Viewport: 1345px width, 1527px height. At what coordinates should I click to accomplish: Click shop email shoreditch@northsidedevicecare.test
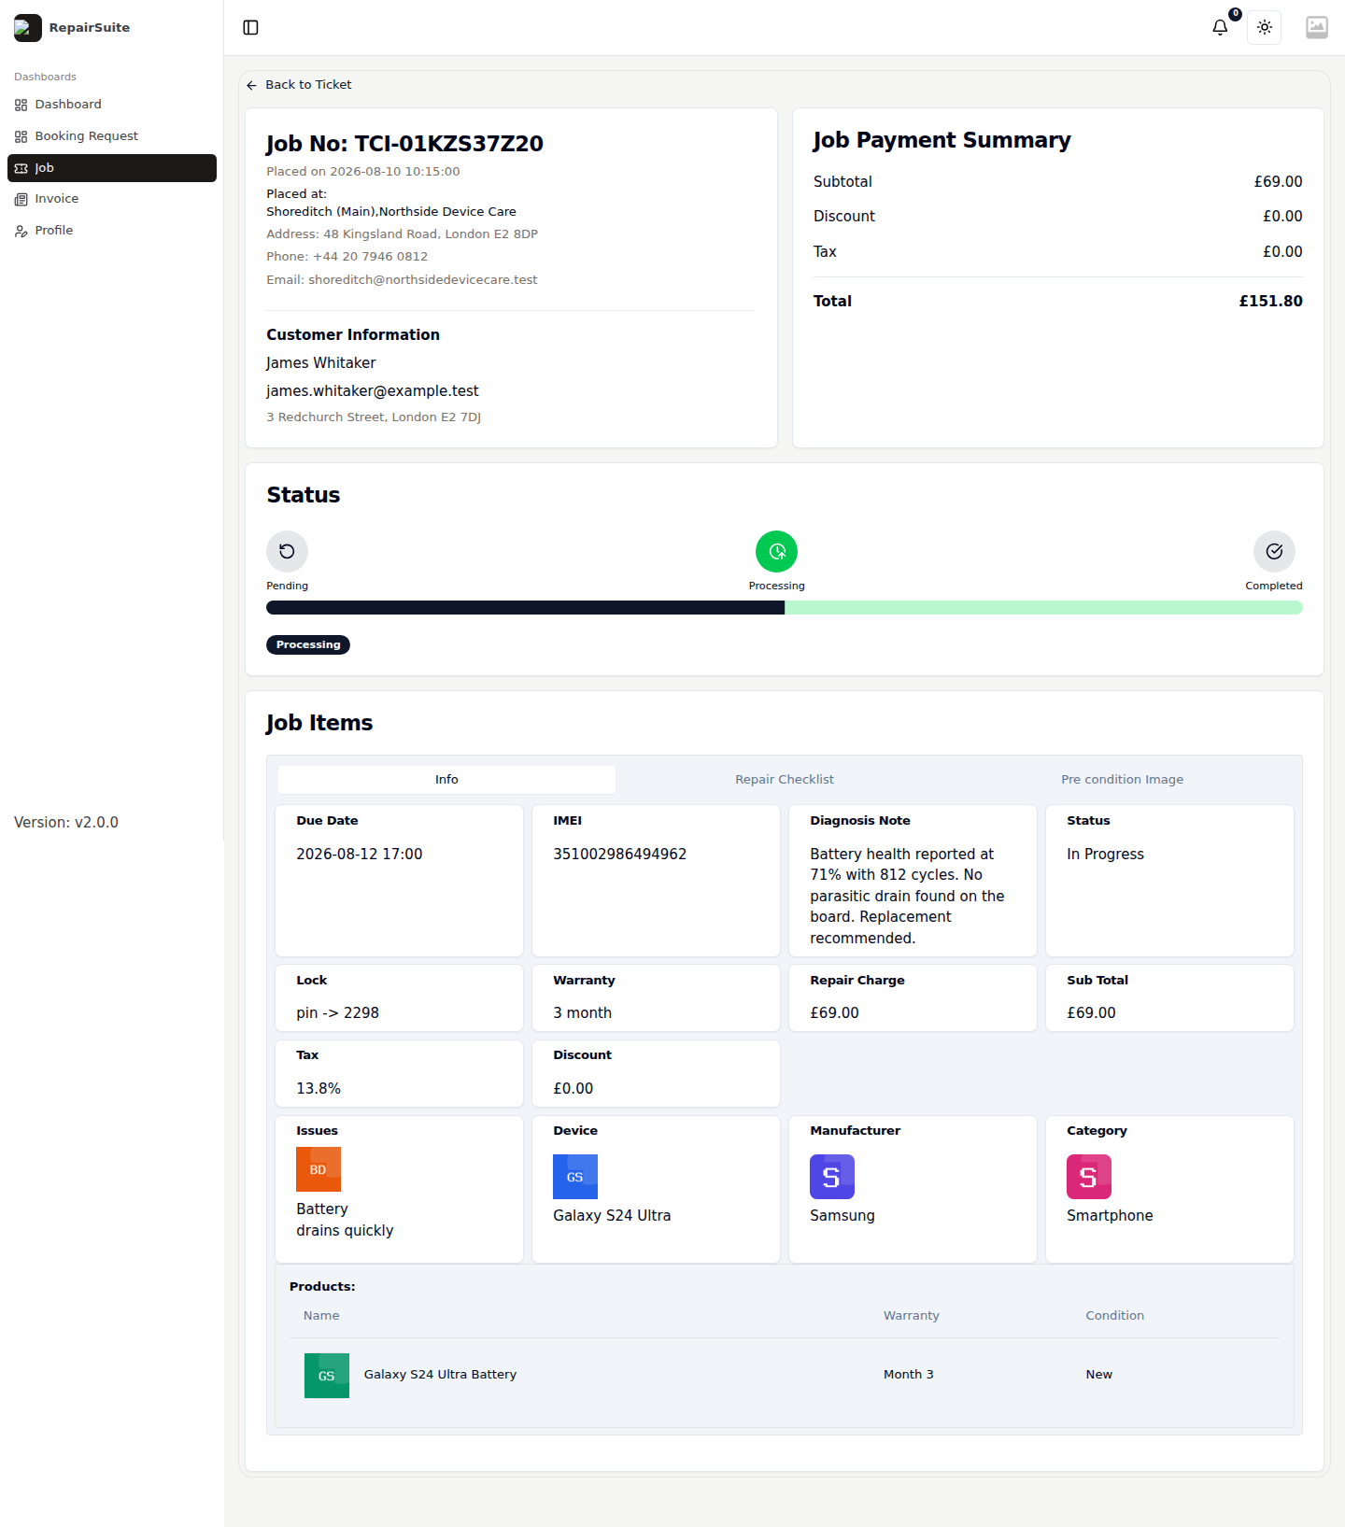422,280
